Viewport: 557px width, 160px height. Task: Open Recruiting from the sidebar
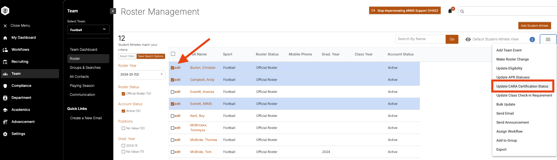coord(20,61)
